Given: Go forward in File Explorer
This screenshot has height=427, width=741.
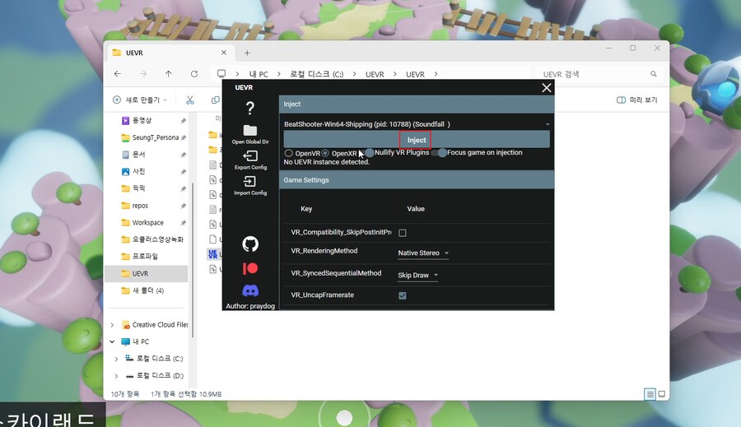Looking at the screenshot, I should click(143, 74).
